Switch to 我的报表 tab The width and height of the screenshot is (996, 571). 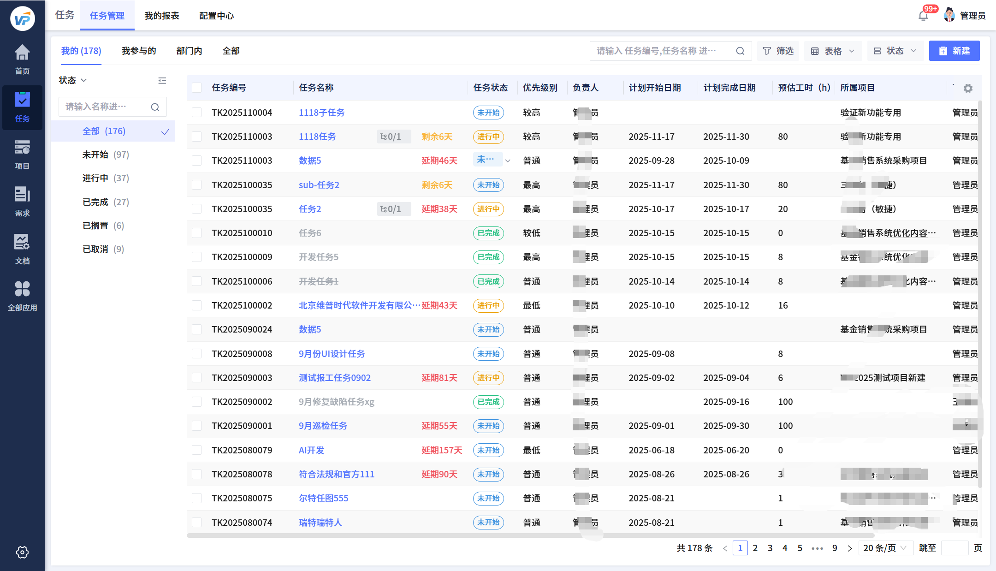pyautogui.click(x=161, y=16)
